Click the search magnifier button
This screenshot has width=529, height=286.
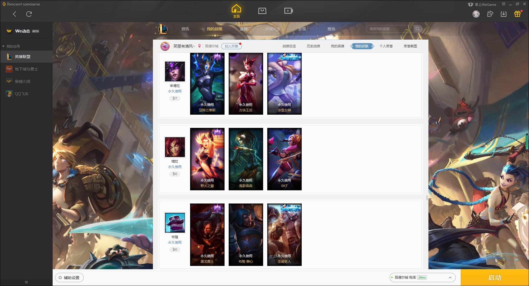[418, 29]
